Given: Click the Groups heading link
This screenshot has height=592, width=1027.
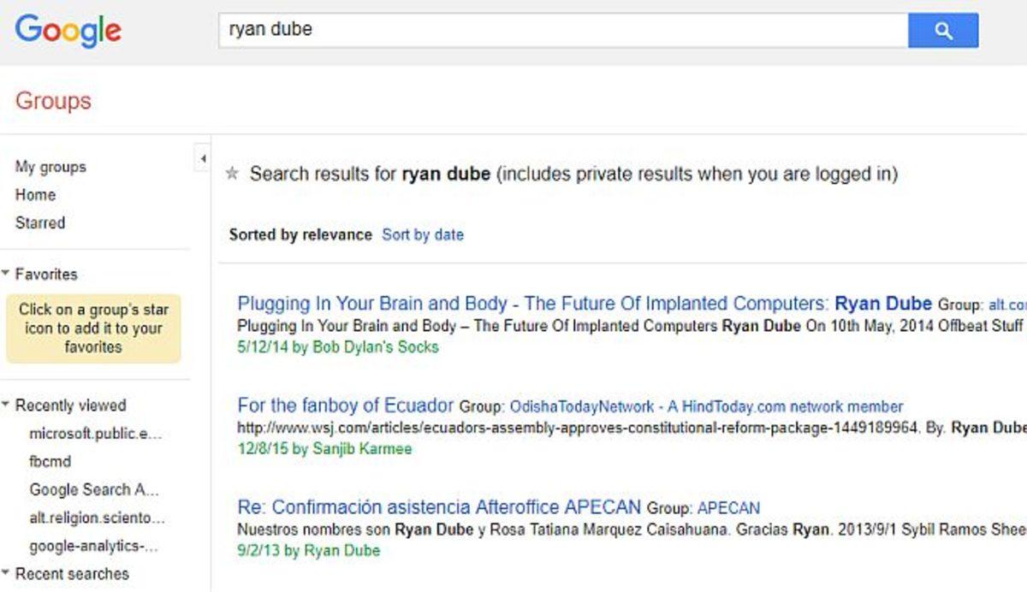Looking at the screenshot, I should [53, 100].
